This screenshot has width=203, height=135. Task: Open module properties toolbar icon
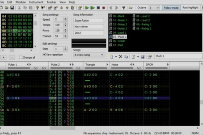click(x=80, y=8)
